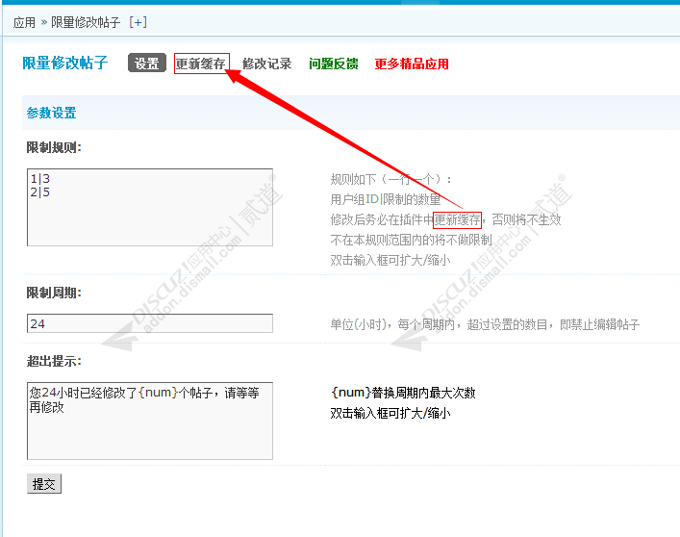Click the black 双击输入框可扩大/缩小 hint near 超出提示
Viewport: 680px width, 537px height.
[390, 413]
